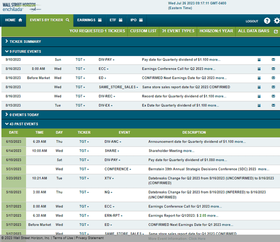Screen dimensions: 280x242
Task: Add 9/10/2023 DIV-PAY event to calendar
Action: click(x=259, y=60)
